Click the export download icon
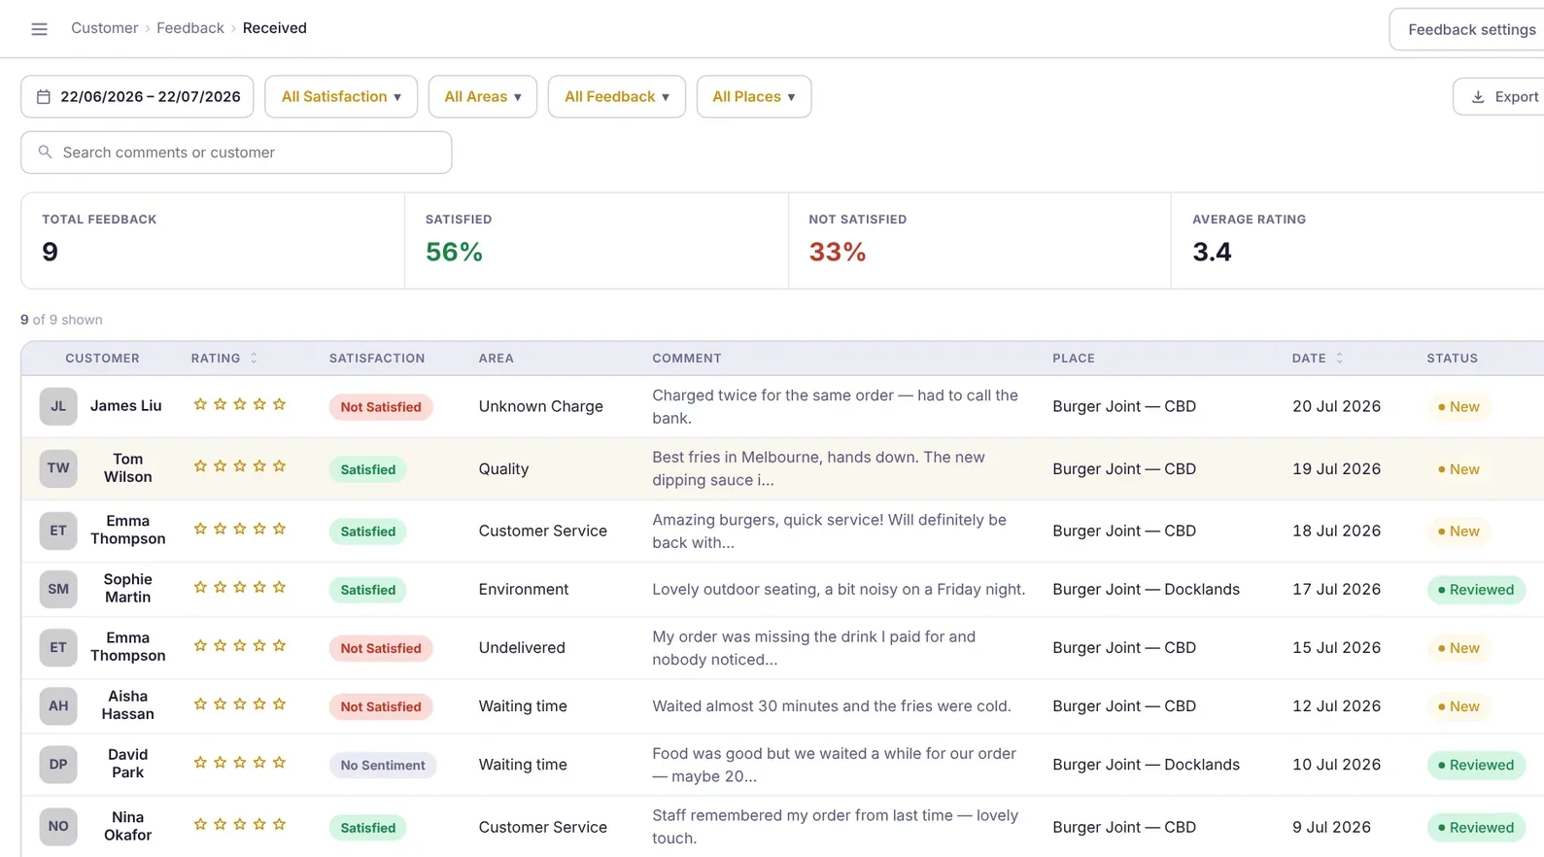Viewport: 1544px width, 857px height. [x=1478, y=97]
